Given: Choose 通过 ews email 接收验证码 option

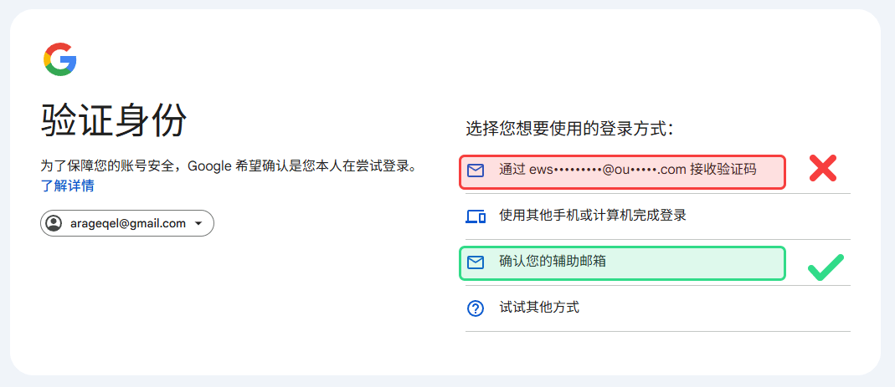Looking at the screenshot, I should (x=628, y=170).
